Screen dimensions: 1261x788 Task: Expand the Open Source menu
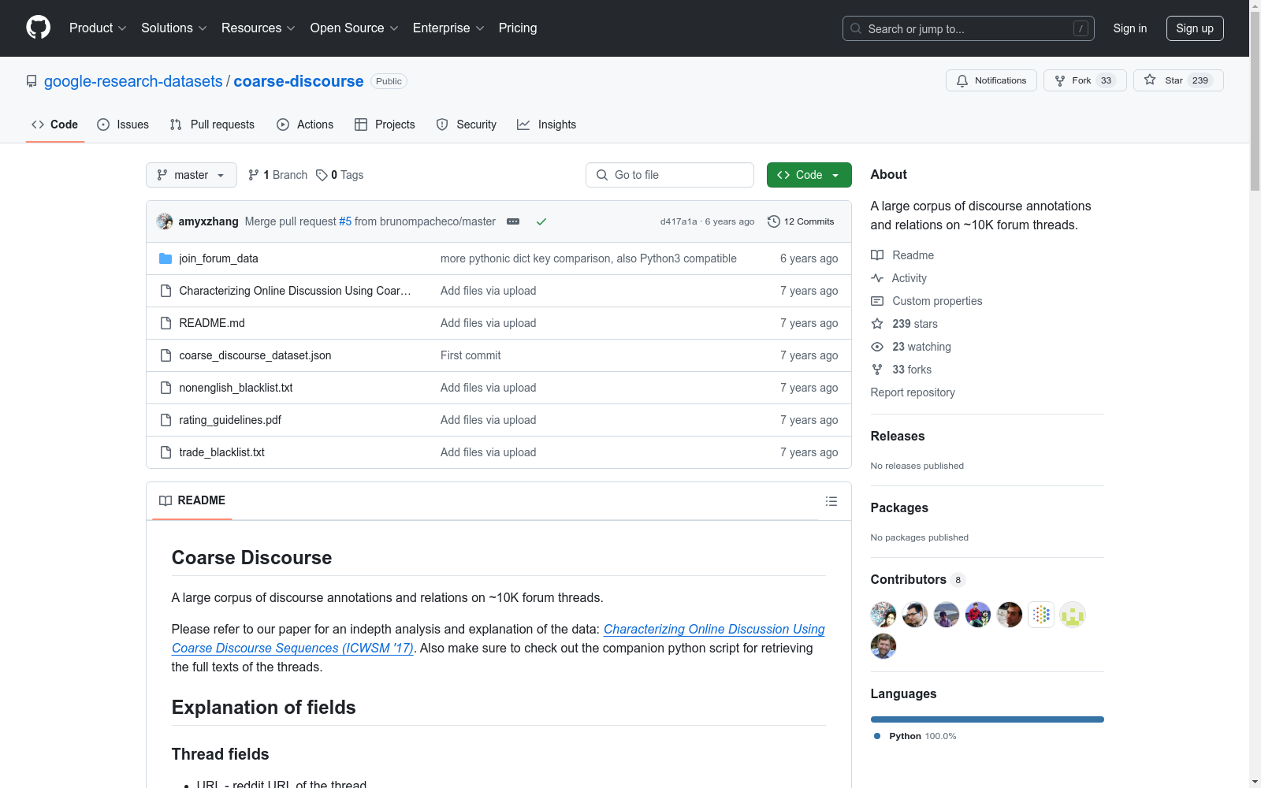(x=354, y=28)
